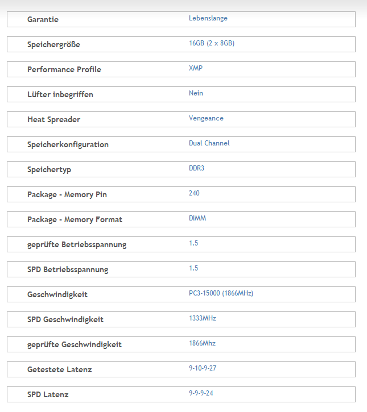The image size is (367, 412).
Task: Click the Lebenslange warranty value
Action: pyautogui.click(x=208, y=18)
